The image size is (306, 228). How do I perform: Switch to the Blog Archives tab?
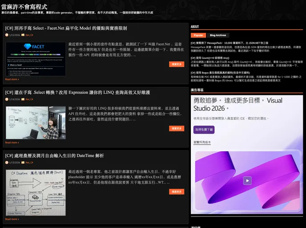point(218,35)
